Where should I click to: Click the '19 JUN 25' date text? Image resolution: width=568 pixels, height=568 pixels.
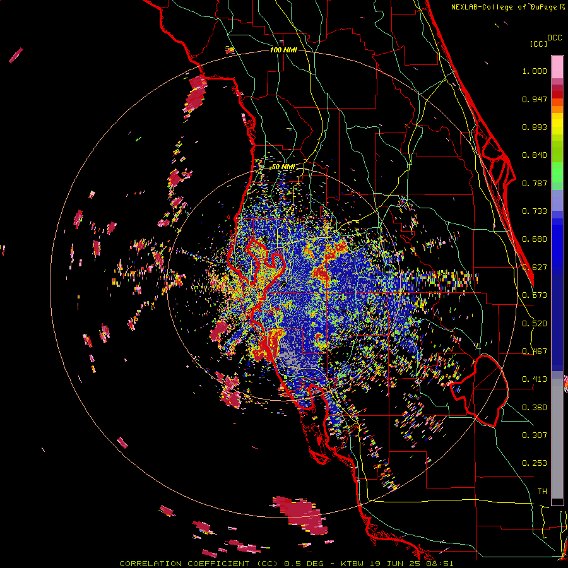click(394, 564)
